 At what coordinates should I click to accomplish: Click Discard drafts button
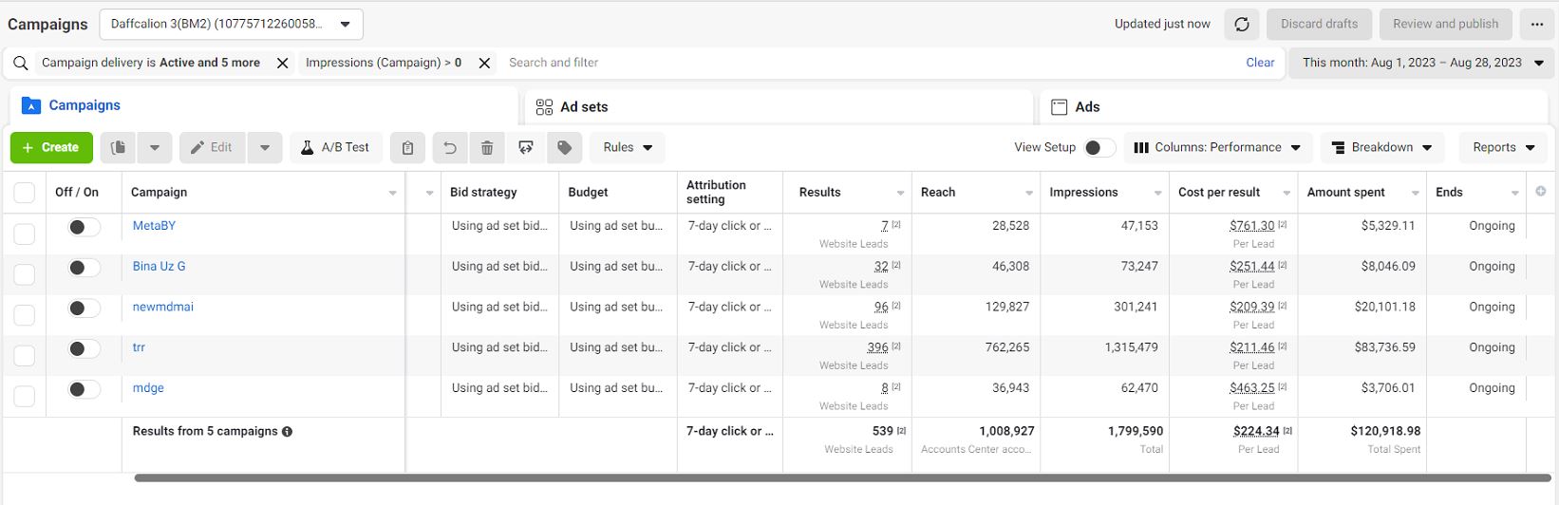[x=1319, y=25]
